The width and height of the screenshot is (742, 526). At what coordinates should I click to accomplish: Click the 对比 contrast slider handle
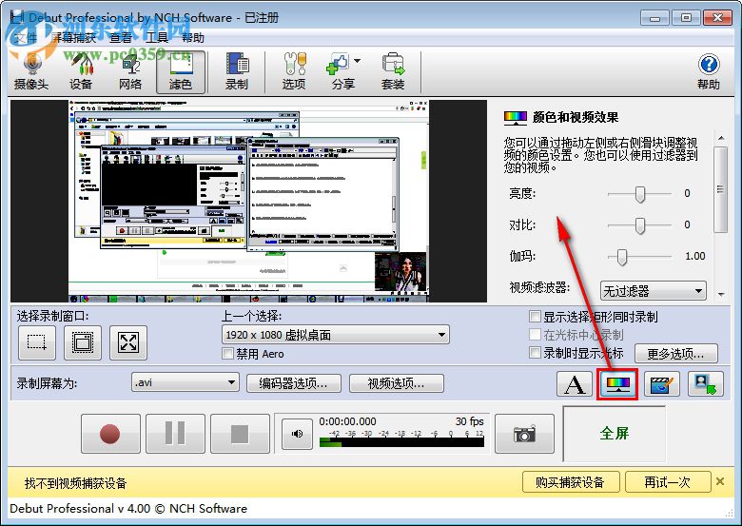click(x=640, y=225)
